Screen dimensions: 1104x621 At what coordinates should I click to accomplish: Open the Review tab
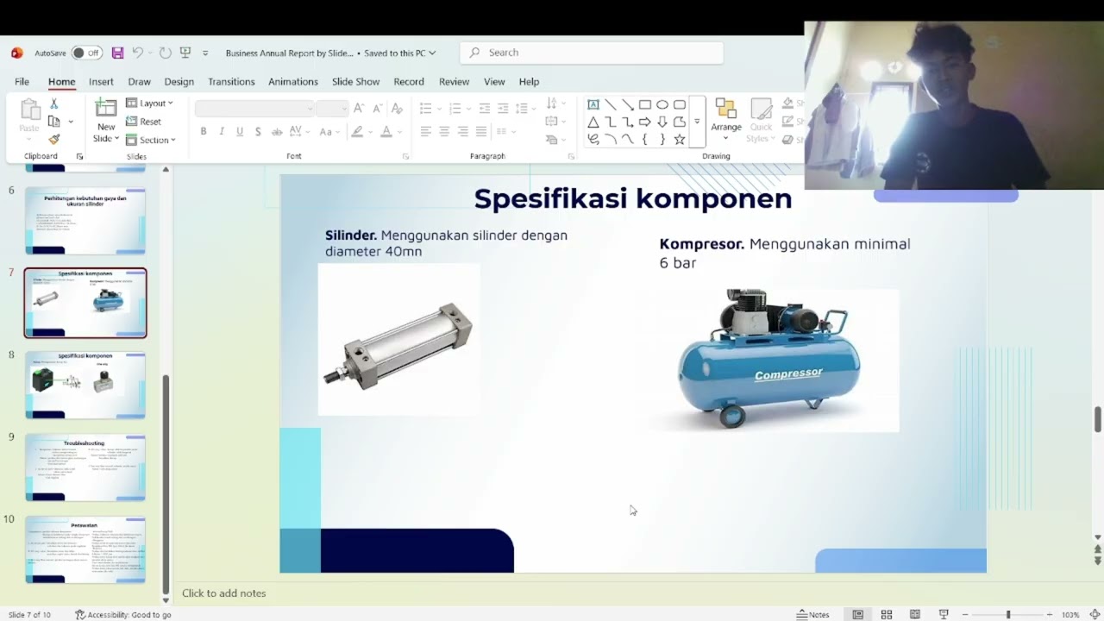point(454,81)
